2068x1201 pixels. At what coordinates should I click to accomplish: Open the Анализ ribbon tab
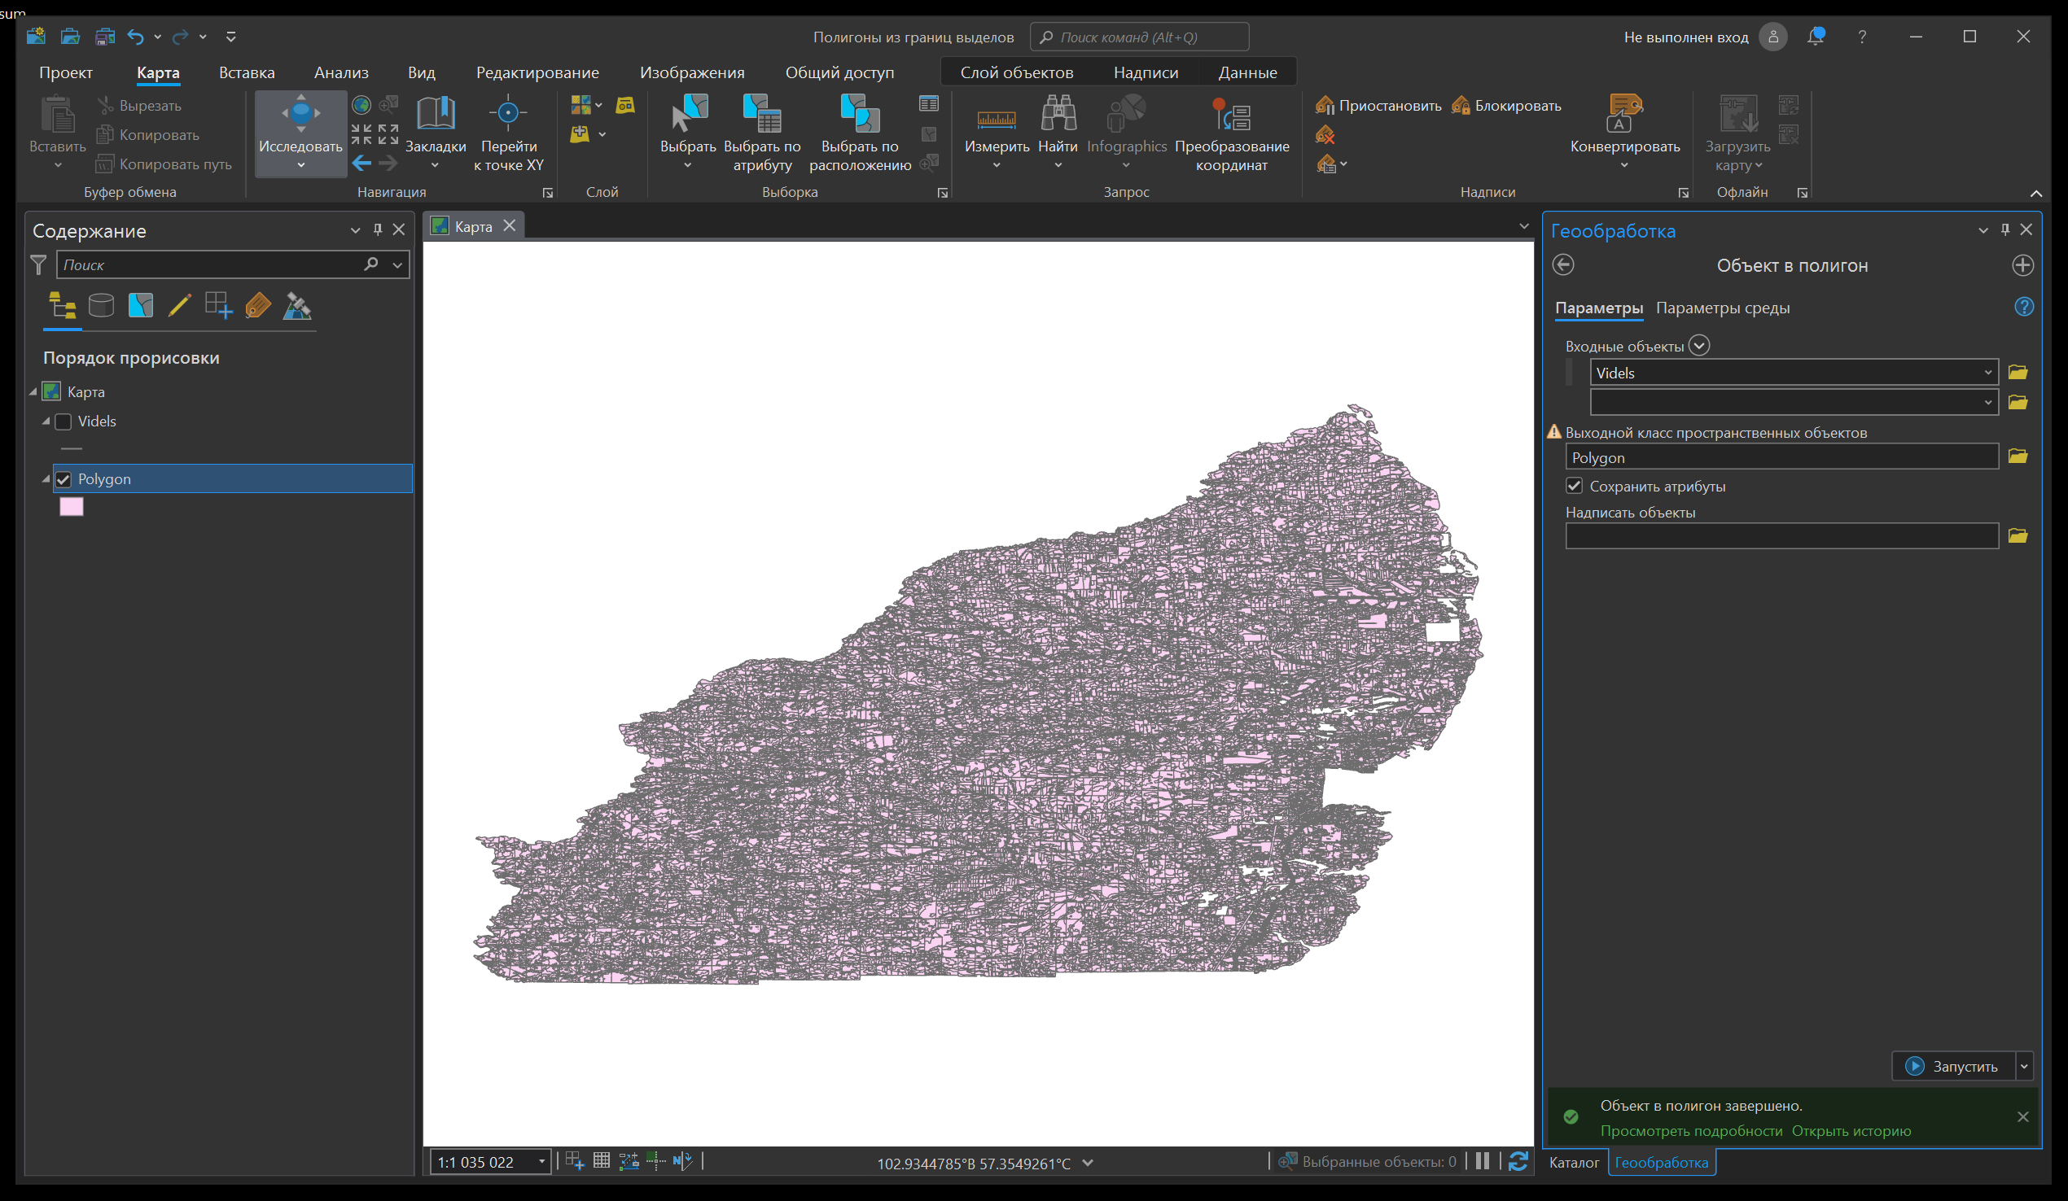click(x=340, y=72)
